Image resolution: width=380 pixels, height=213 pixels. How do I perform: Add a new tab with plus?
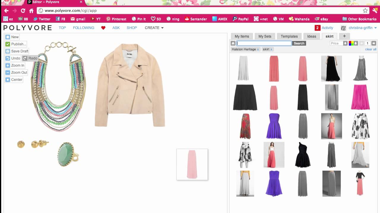tap(344, 36)
